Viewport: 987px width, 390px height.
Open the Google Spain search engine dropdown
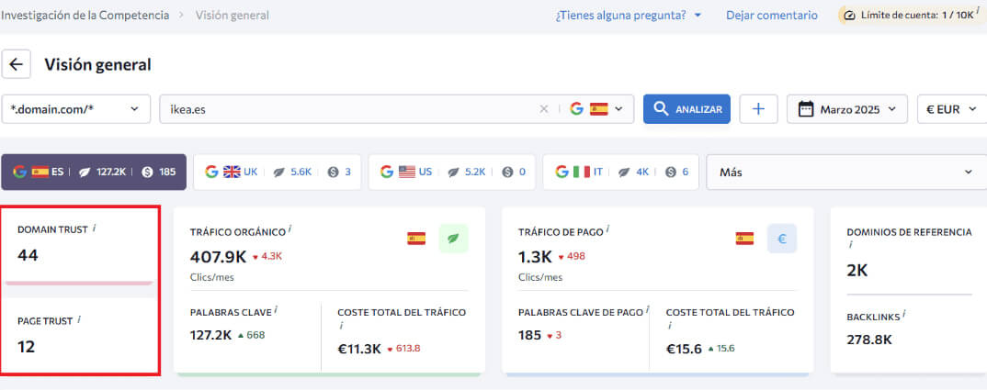tap(596, 109)
